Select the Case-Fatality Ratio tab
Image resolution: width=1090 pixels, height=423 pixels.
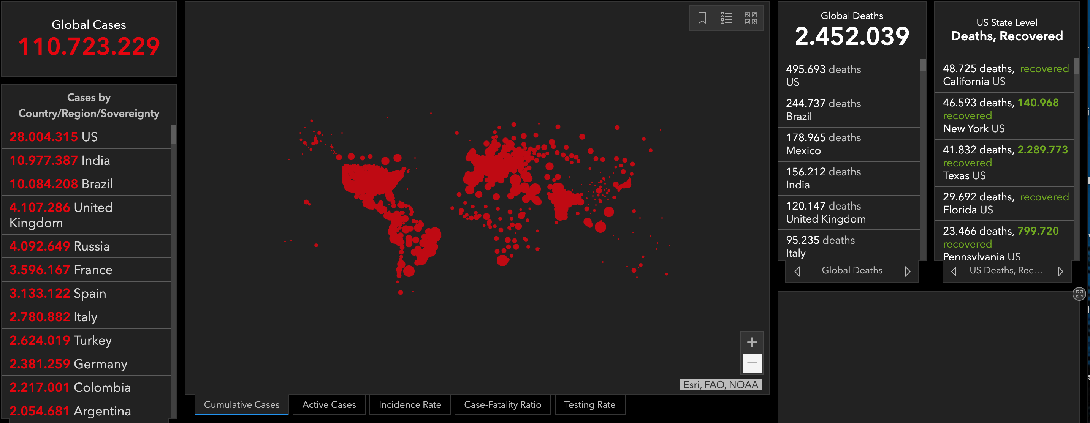[x=502, y=405]
